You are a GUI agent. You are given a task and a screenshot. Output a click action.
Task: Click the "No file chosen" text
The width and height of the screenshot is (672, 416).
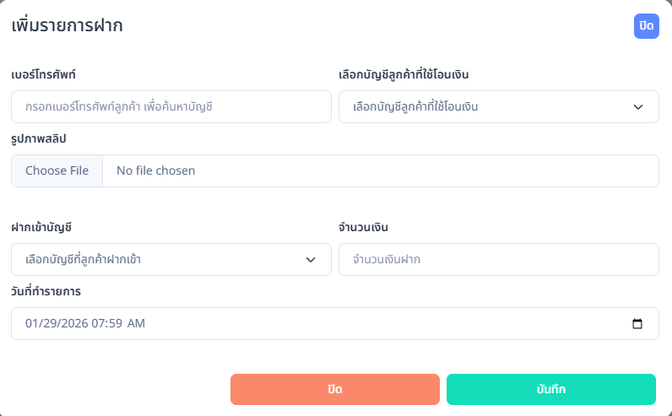[x=155, y=170]
